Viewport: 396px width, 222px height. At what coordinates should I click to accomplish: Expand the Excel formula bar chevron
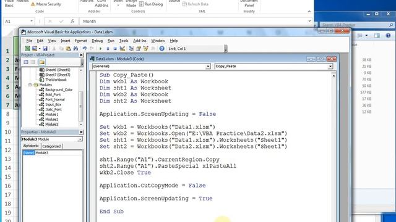309,21
